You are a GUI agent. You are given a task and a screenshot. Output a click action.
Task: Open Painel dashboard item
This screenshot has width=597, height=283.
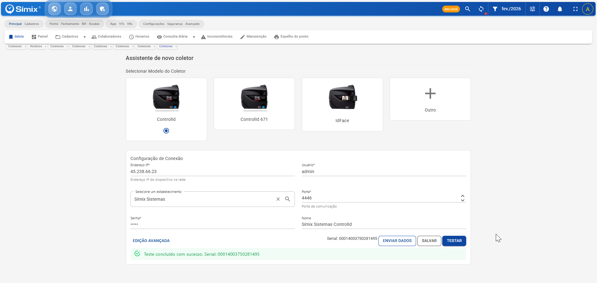tap(40, 37)
